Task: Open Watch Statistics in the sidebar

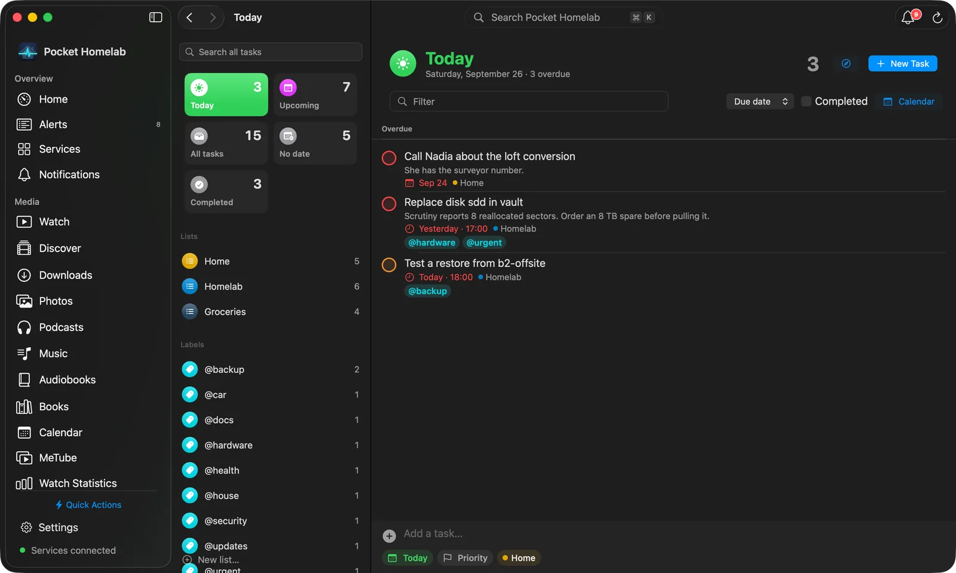Action: pyautogui.click(x=88, y=483)
